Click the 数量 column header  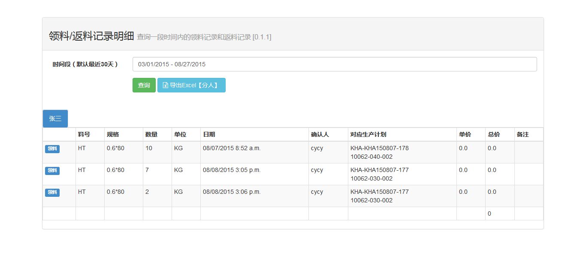[x=151, y=134]
